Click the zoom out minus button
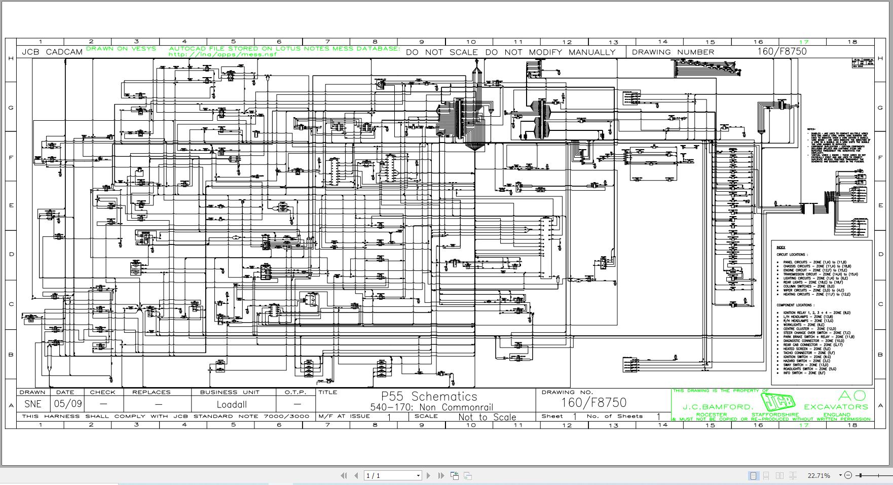 (x=848, y=475)
